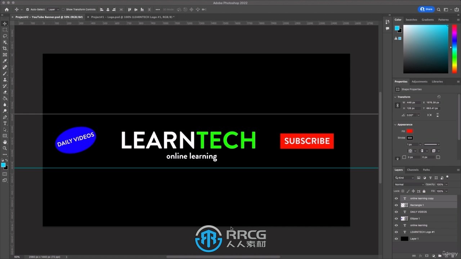Image resolution: width=461 pixels, height=259 pixels.
Task: Click the shape Fill red swatch
Action: coord(410,131)
